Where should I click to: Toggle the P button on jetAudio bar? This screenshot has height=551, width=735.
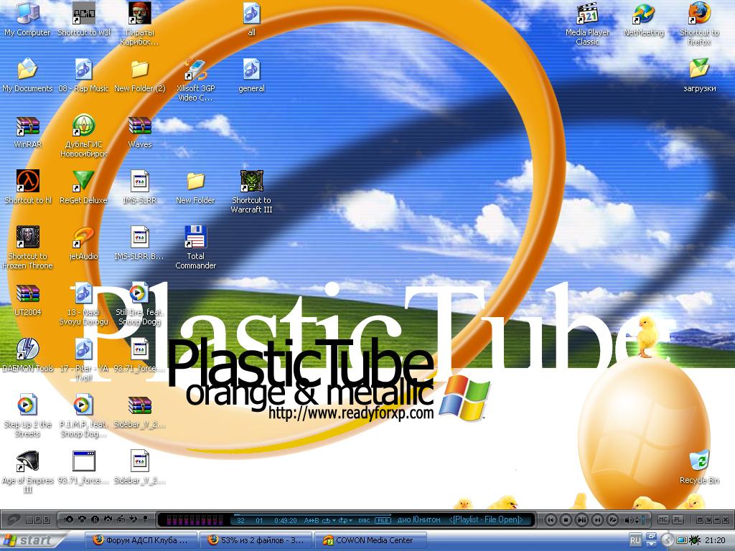point(38,519)
